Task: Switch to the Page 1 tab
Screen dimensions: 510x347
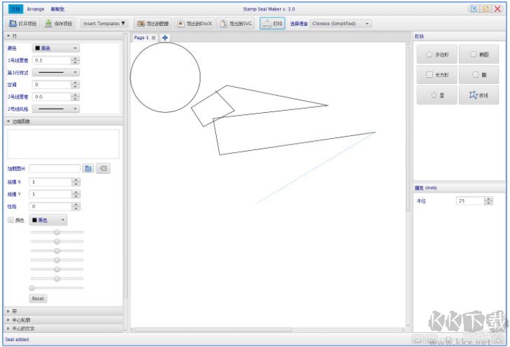Action: click(x=141, y=38)
